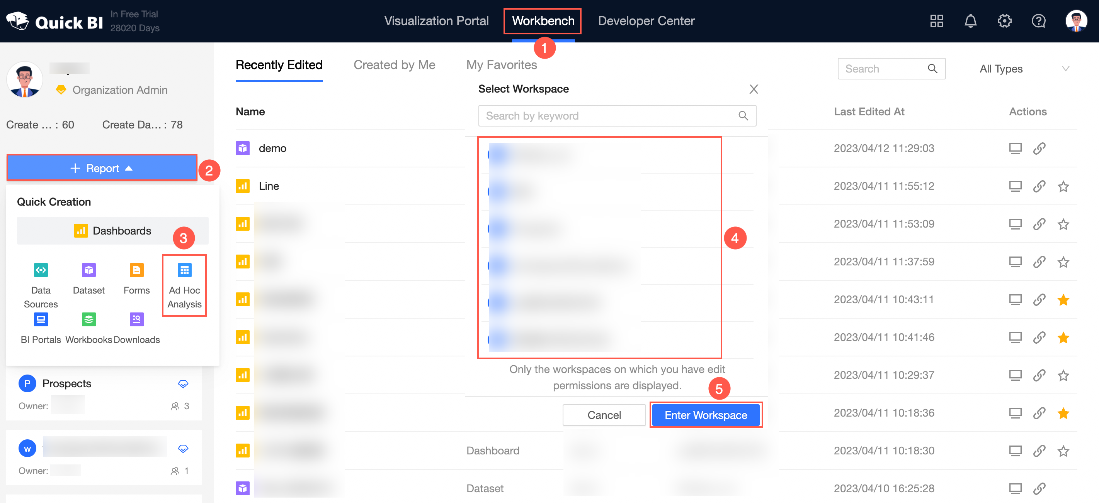Collapse the Report creation dropdown button
This screenshot has width=1099, height=503.
pos(102,169)
